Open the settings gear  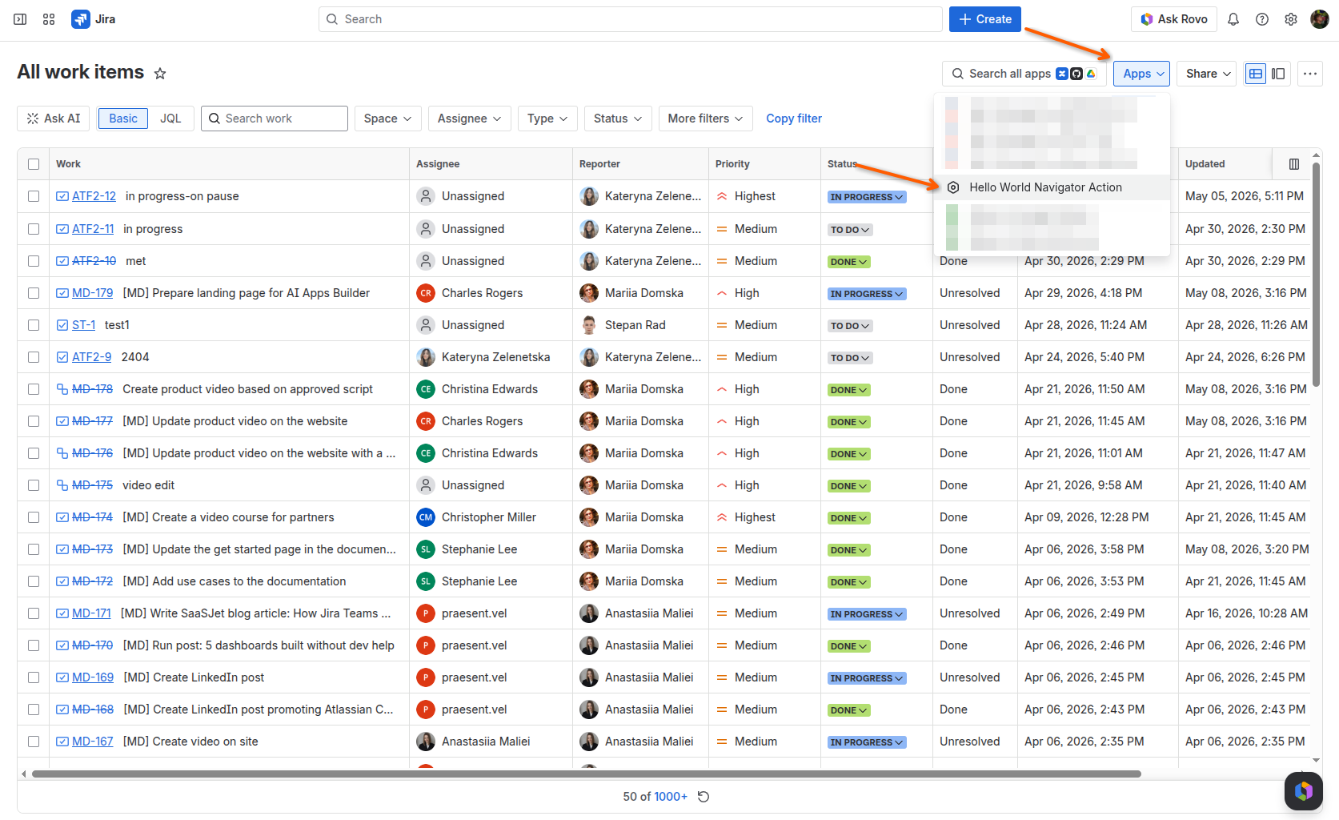[x=1291, y=19]
